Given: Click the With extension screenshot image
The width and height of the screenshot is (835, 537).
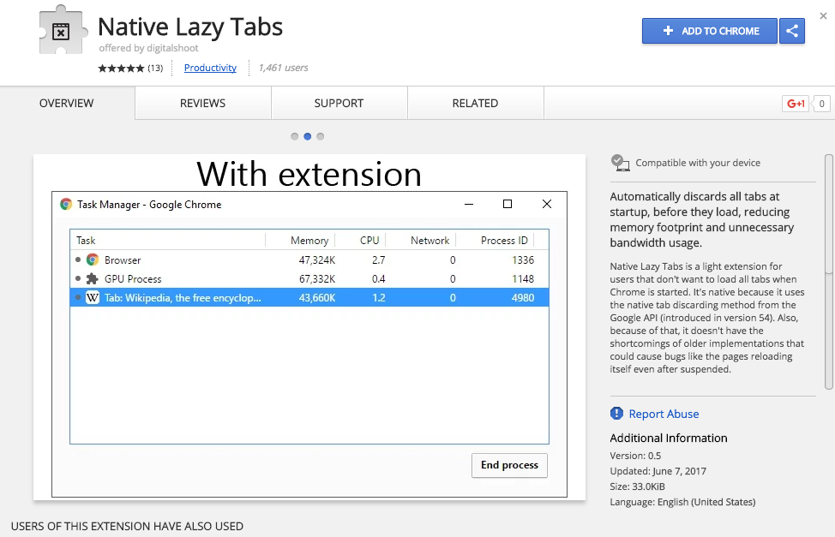Looking at the screenshot, I should 309,325.
